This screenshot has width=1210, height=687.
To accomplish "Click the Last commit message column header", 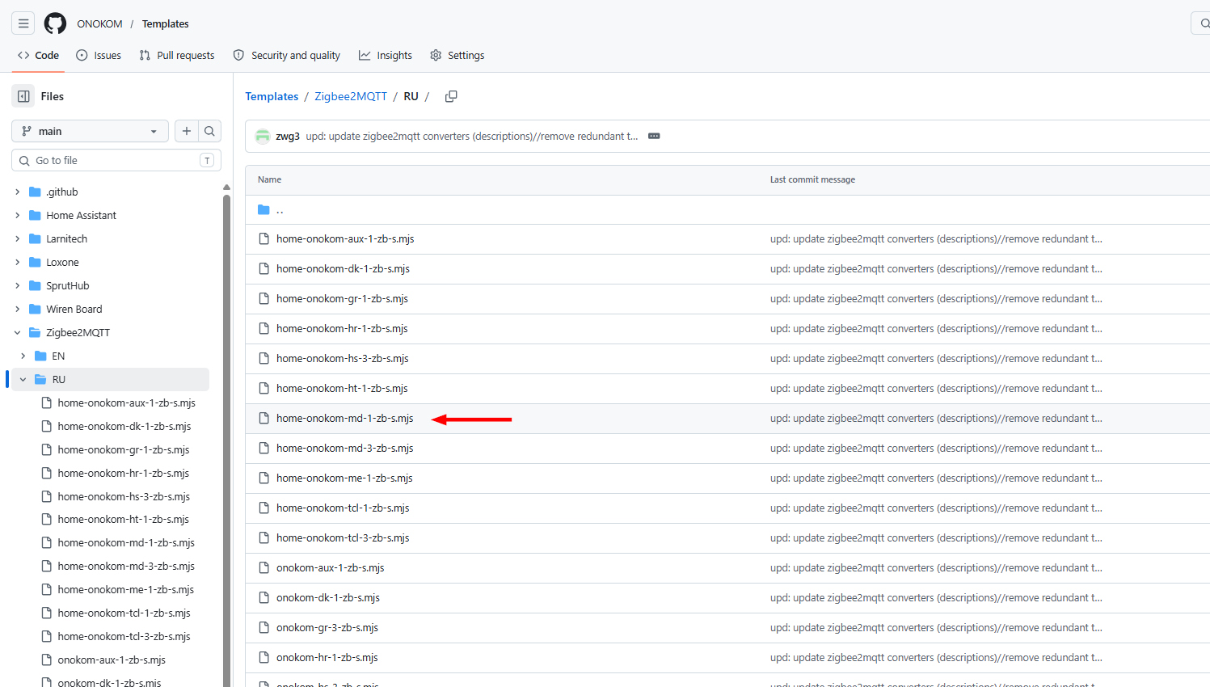I will pos(812,180).
